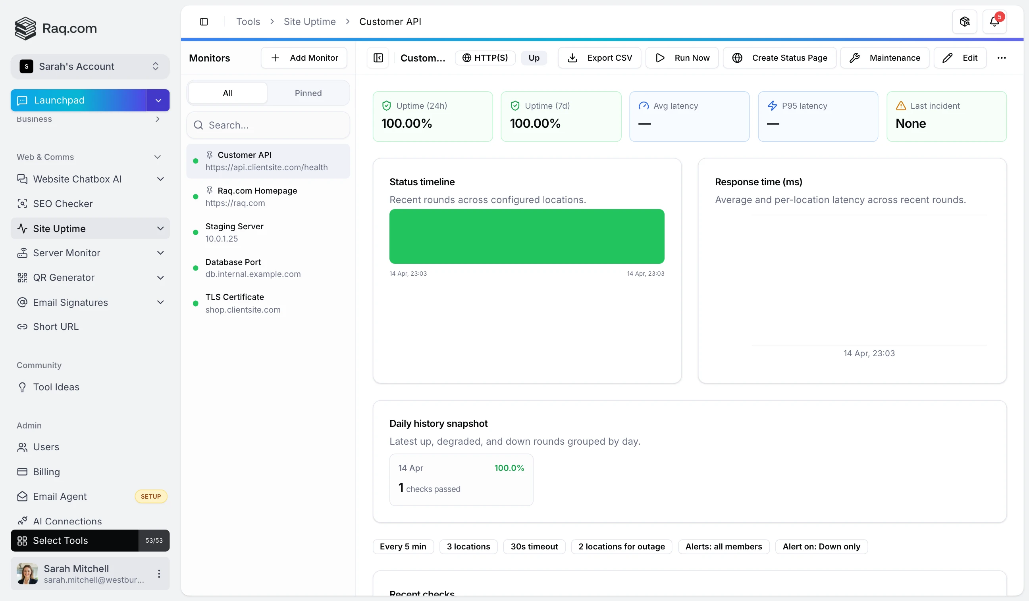
Task: Click the Raq.com logo
Action: (x=56, y=28)
